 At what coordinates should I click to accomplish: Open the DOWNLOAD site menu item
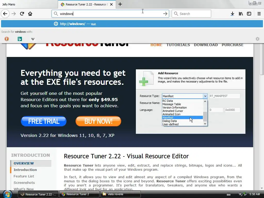[x=206, y=45]
